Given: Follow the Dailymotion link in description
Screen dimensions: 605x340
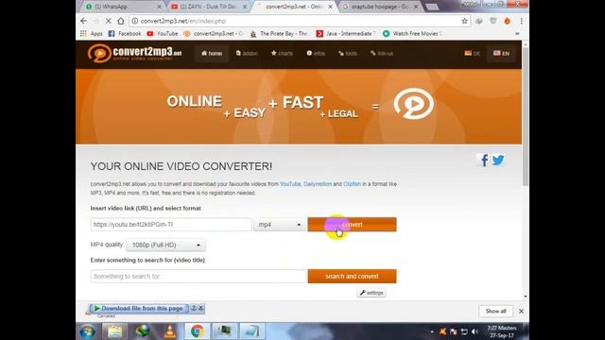Looking at the screenshot, I should coord(318,184).
